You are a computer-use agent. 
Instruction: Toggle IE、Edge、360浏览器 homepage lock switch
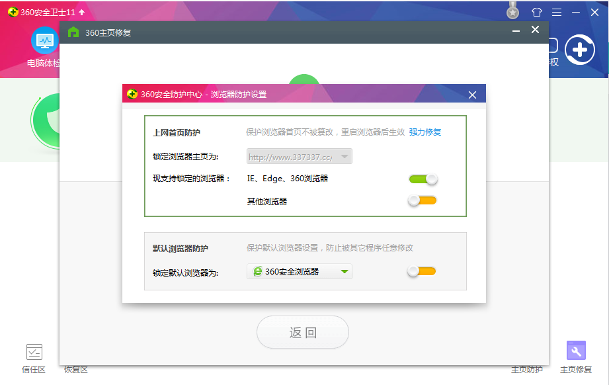[423, 179]
